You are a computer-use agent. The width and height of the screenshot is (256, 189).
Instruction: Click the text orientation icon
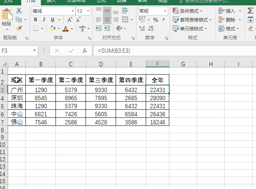pos(119,28)
